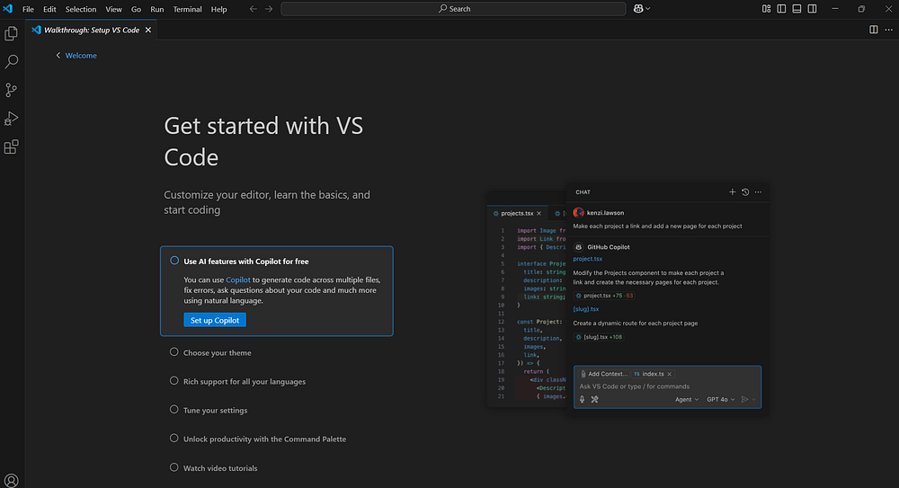Select the 'Tune your settings' step
The image size is (899, 488).
point(215,411)
